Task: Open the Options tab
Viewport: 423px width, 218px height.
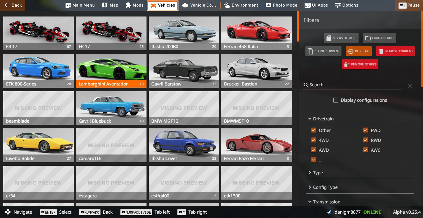Action: pos(347,5)
